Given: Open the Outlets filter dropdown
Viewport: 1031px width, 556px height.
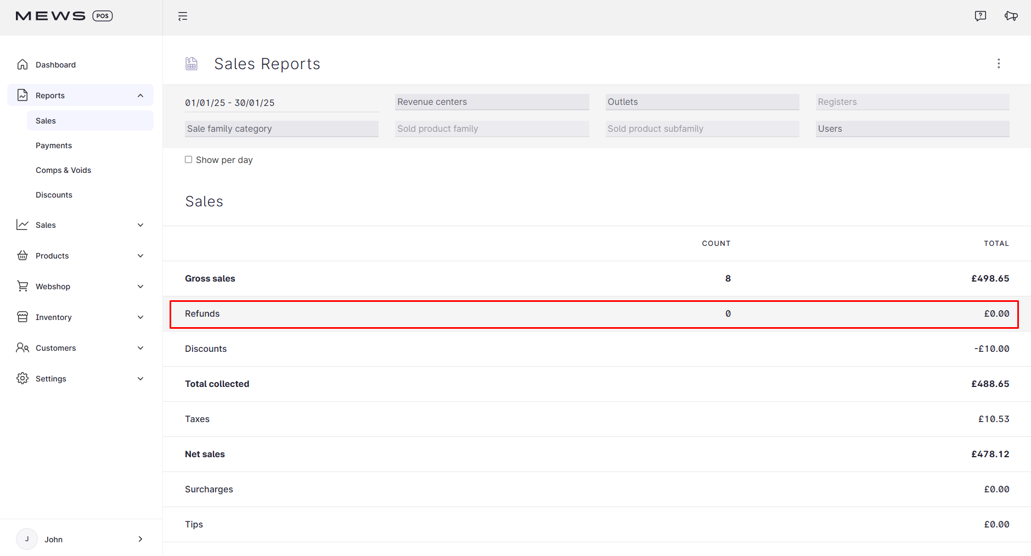Looking at the screenshot, I should point(702,102).
